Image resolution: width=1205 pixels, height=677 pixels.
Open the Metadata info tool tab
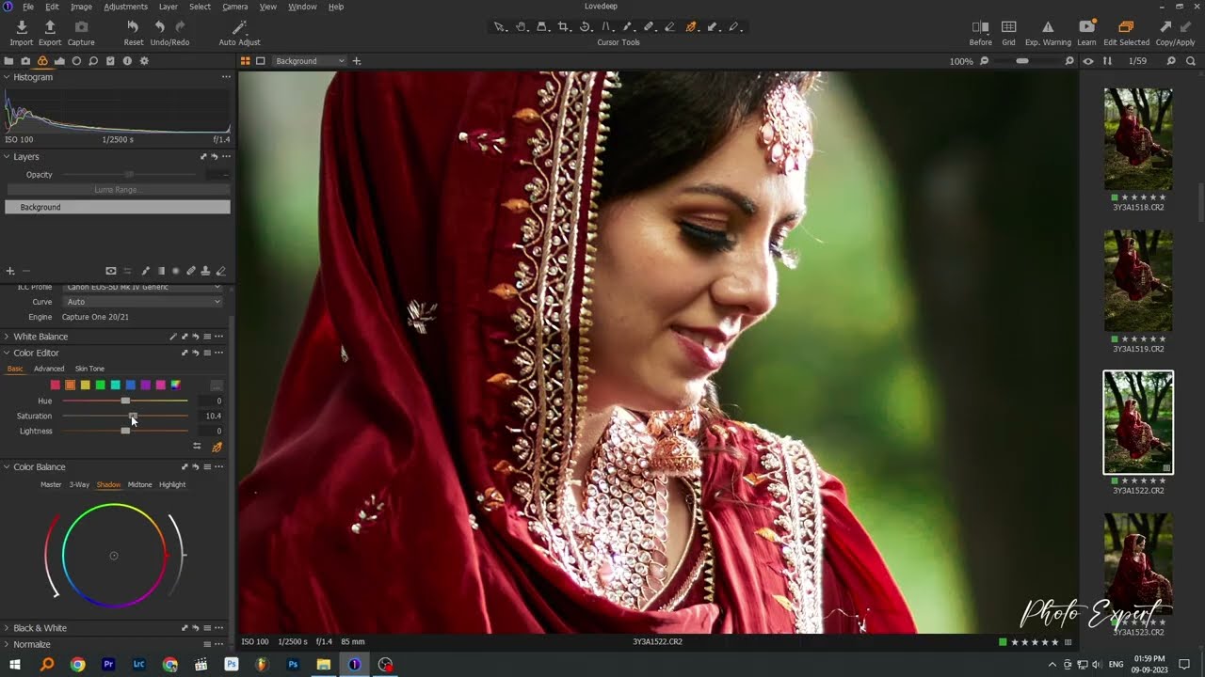coord(127,61)
